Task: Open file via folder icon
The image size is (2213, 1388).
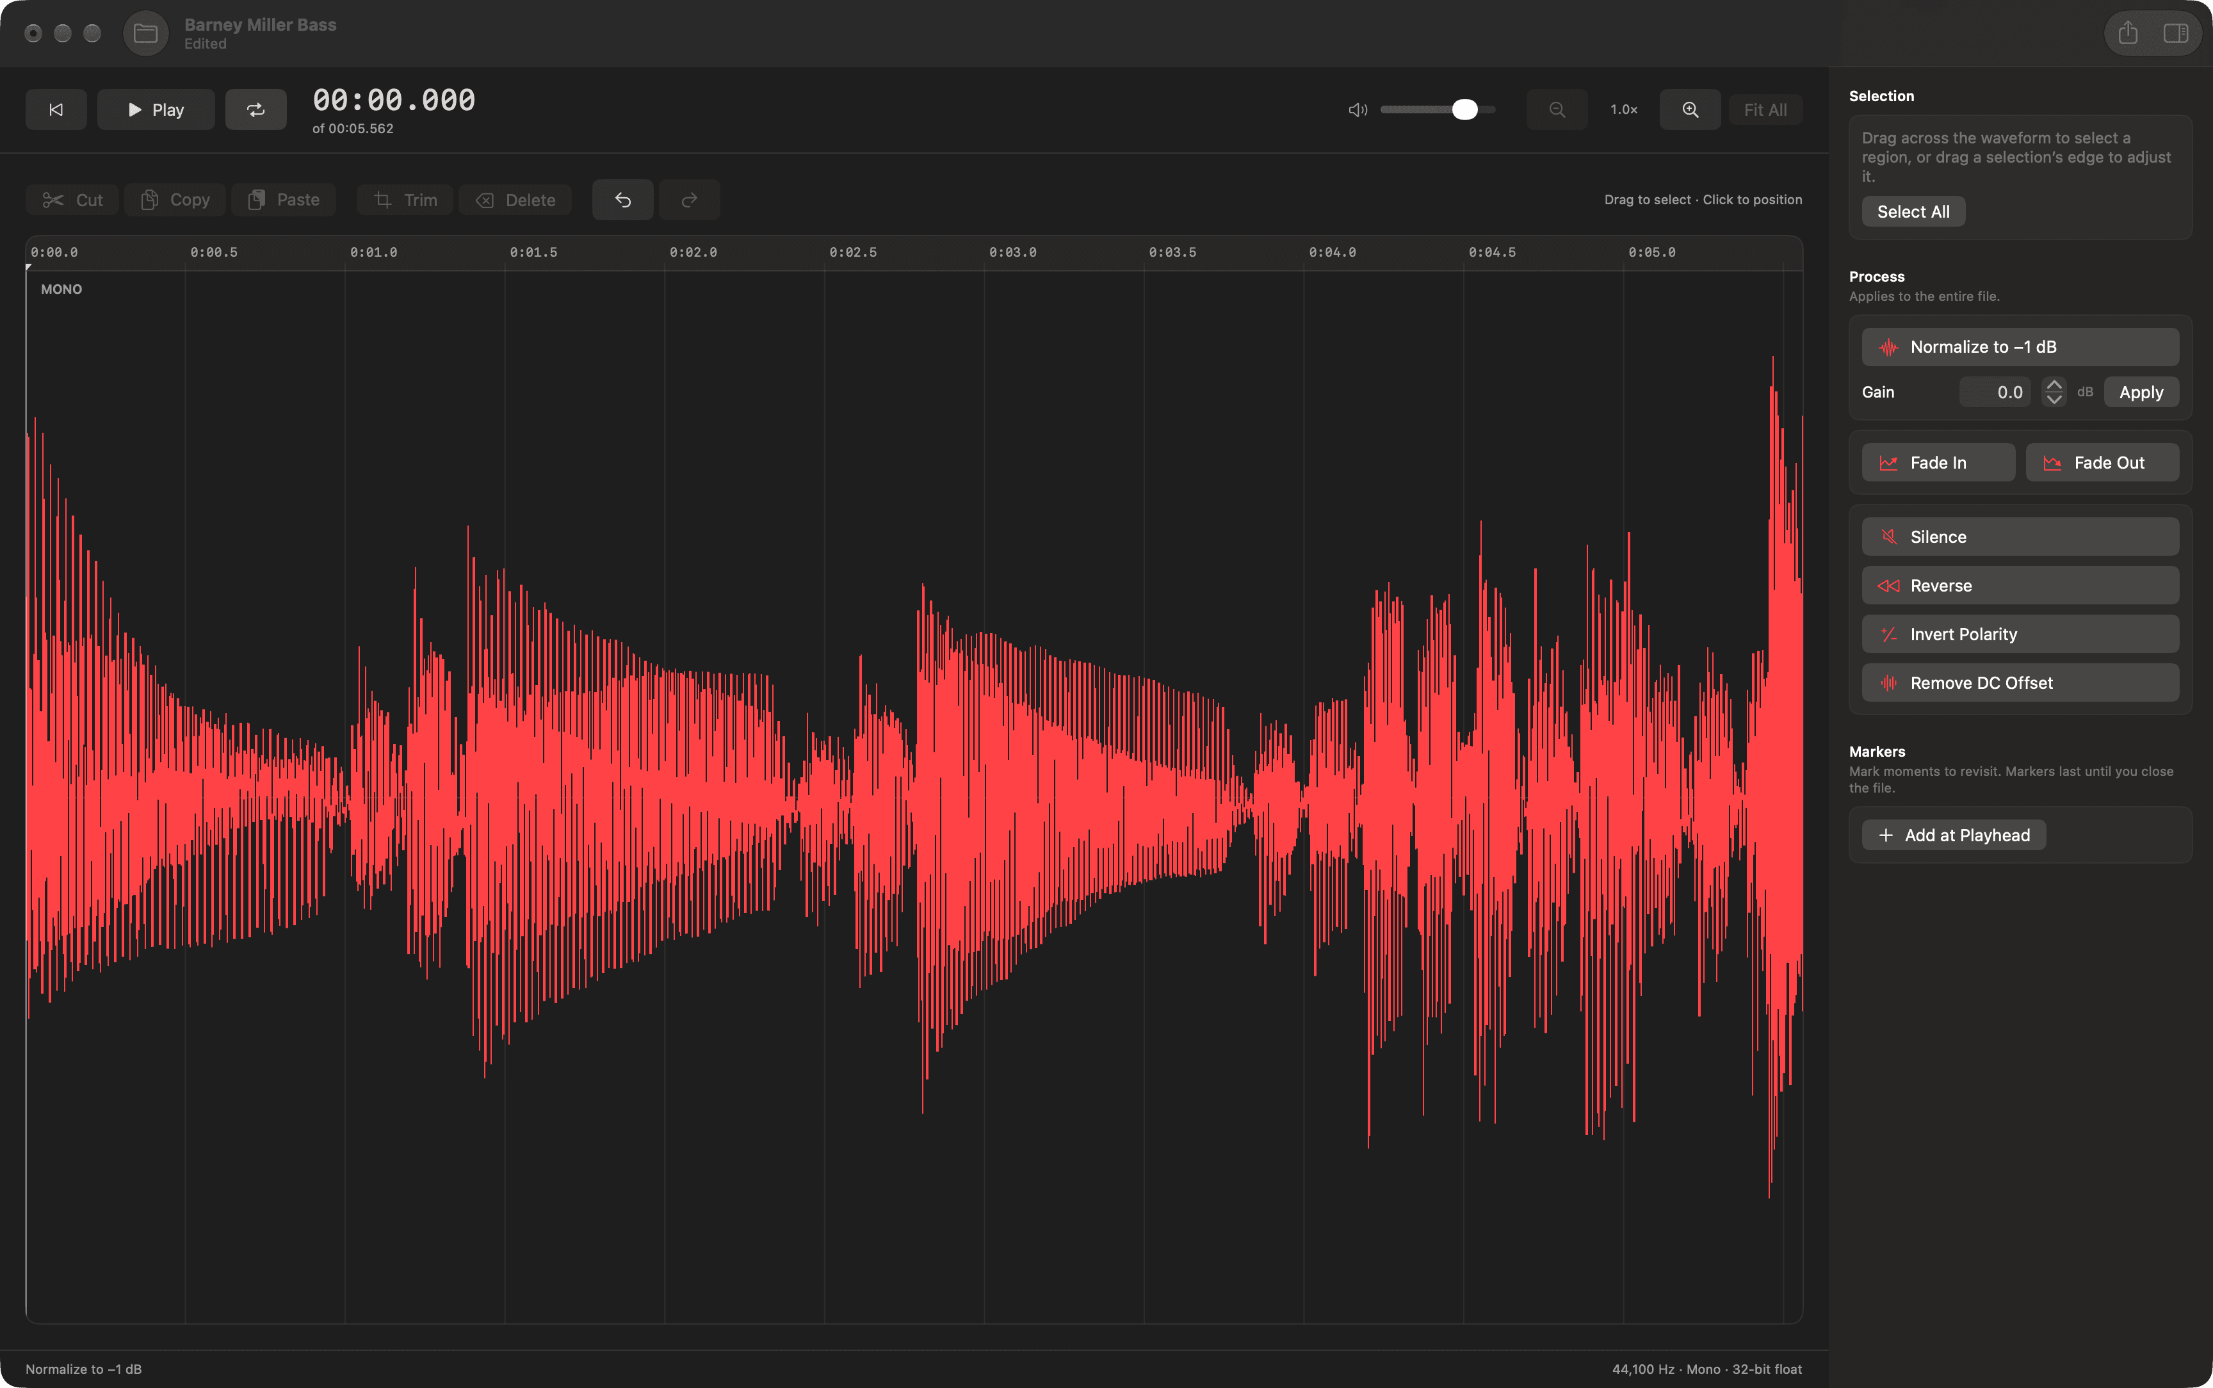Action: coord(146,34)
